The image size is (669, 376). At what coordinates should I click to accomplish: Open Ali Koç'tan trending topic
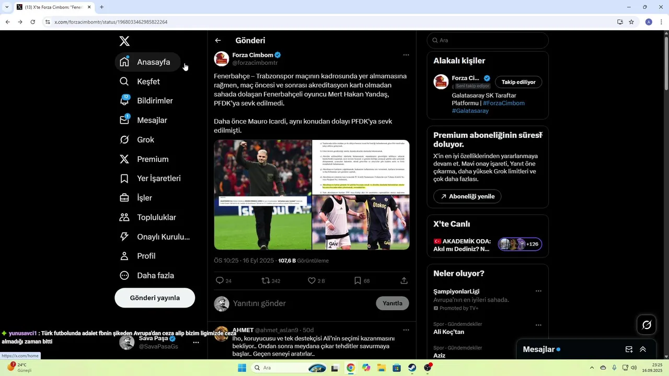(449, 332)
